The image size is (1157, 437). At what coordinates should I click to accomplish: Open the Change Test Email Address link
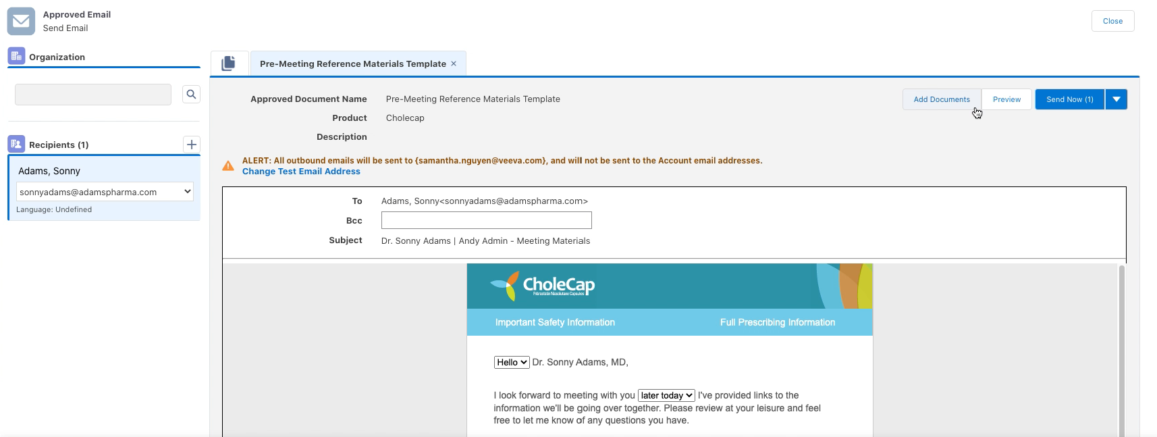coord(301,172)
